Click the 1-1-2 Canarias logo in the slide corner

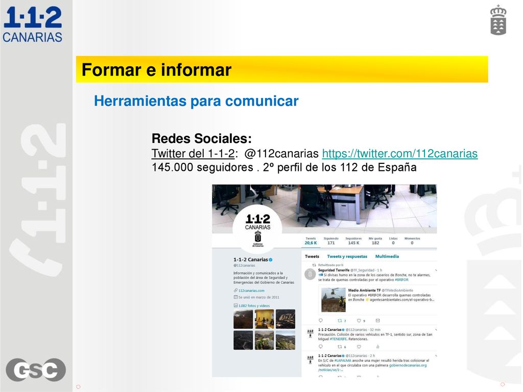point(32,24)
